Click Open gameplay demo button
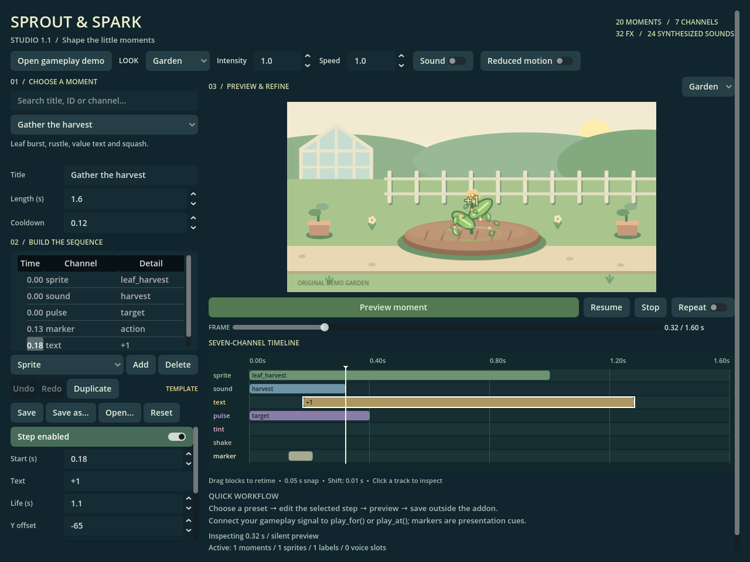Screen dimensions: 750x562 pos(61,61)
